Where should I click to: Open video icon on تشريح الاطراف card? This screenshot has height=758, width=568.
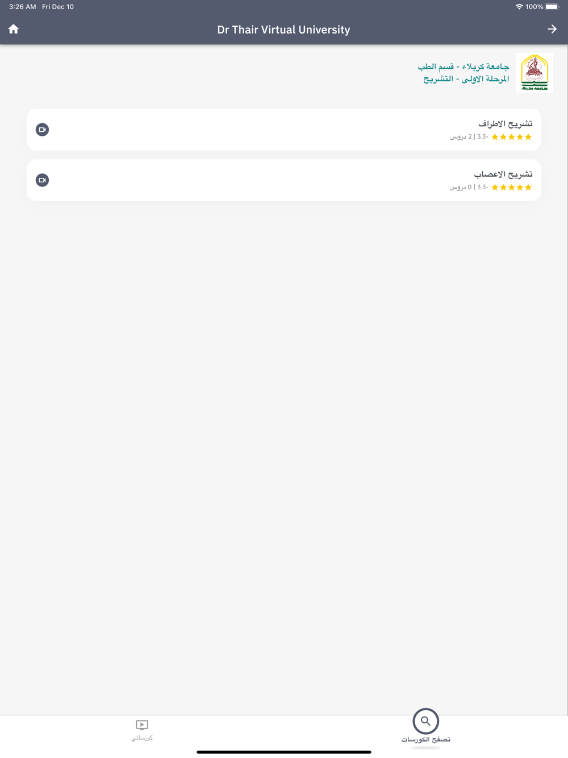point(42,130)
